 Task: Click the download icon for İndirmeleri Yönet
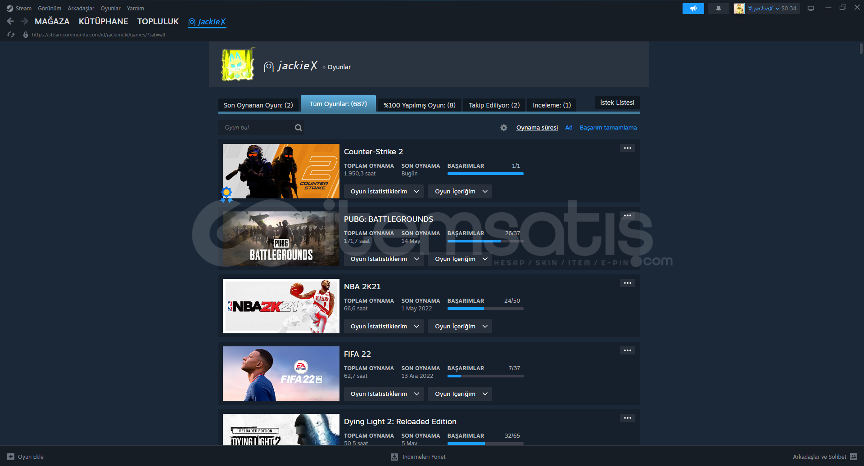coord(394,457)
